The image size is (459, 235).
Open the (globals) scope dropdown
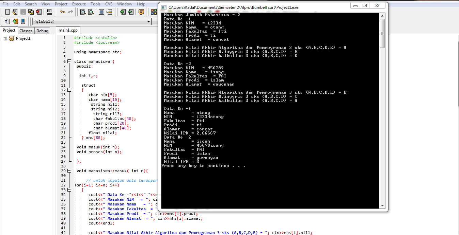tap(148, 21)
